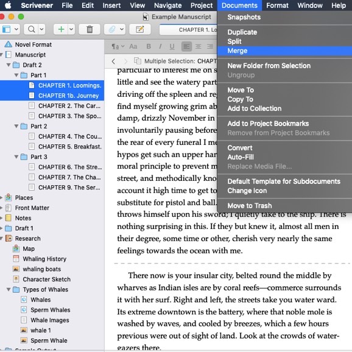Select CHAPTER 1b. Journey document
Image resolution: width=352 pixels, height=352 pixels.
pyautogui.click(x=52, y=96)
